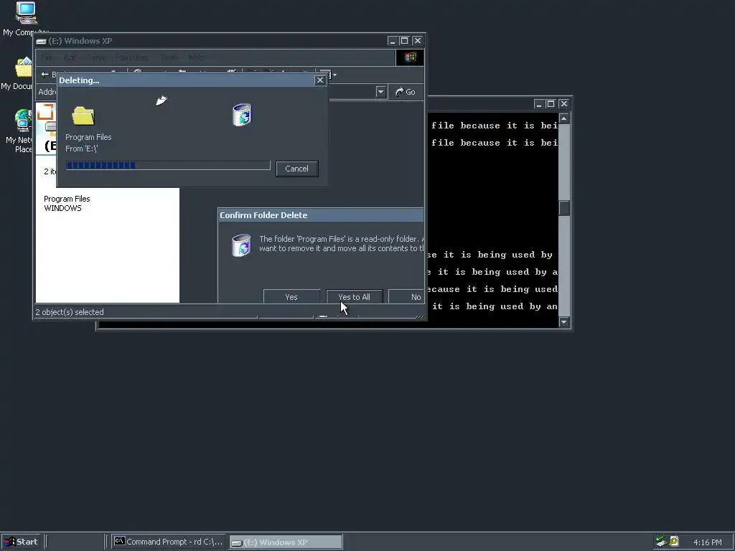Screen dimensions: 735x551
Task: Click No in the Confirm Folder Delete dialog
Action: coord(407,296)
